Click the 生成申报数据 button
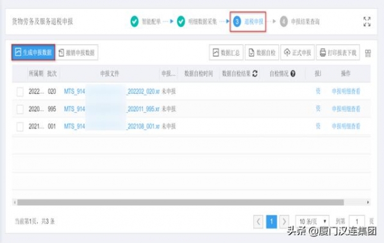The height and width of the screenshot is (243, 384). coord(33,53)
